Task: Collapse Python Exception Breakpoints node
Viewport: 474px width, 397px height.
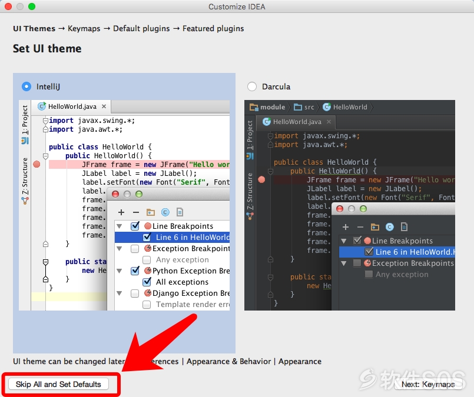Action: point(120,271)
